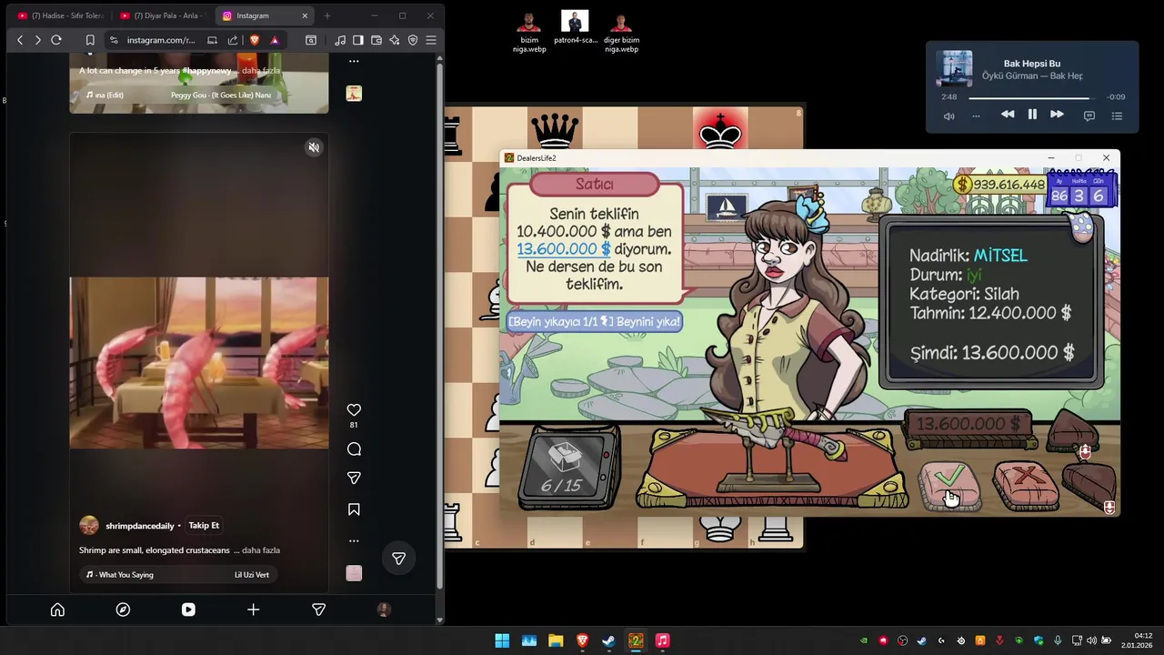The height and width of the screenshot is (655, 1164).
Task: Open Brave Shields lion icon
Action: 255,40
